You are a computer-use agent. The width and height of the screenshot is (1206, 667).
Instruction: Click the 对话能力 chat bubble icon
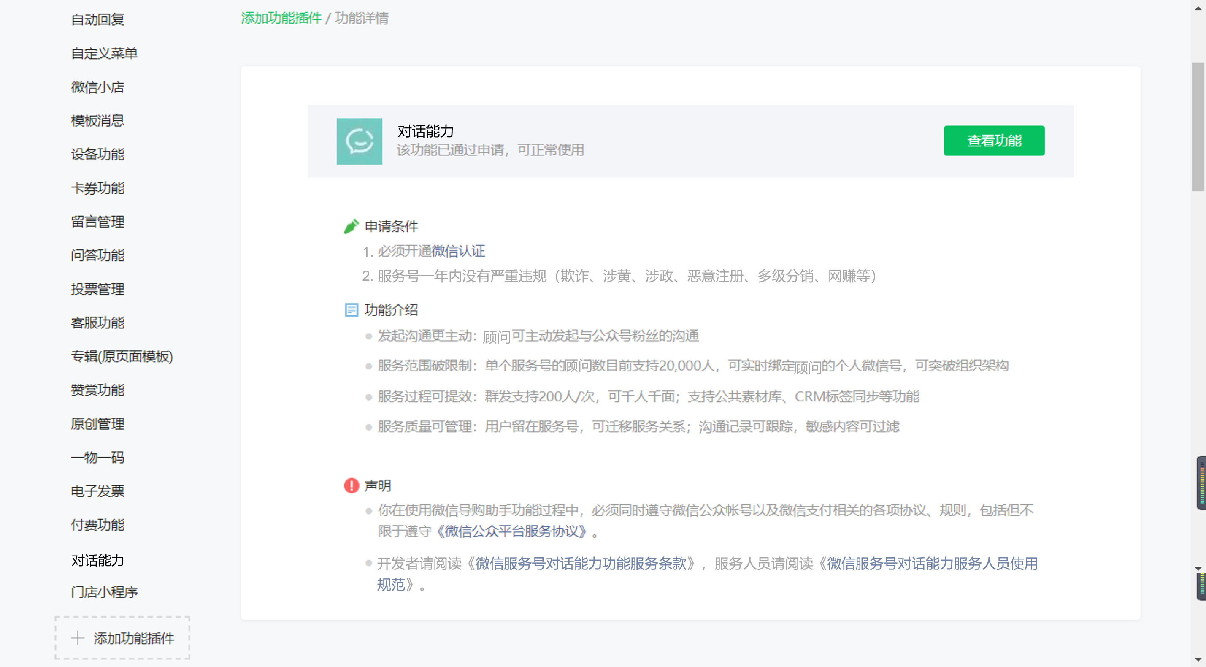(x=359, y=141)
